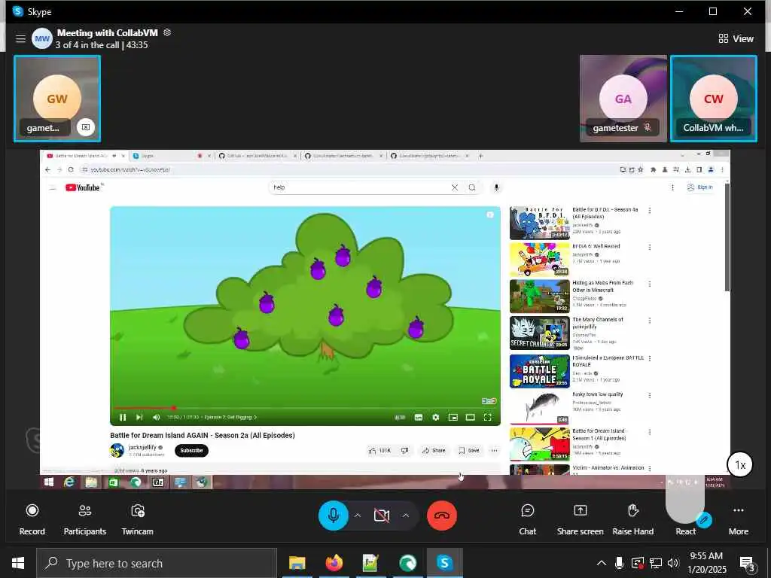Open the View layout options
This screenshot has height=578, width=771.
(736, 38)
